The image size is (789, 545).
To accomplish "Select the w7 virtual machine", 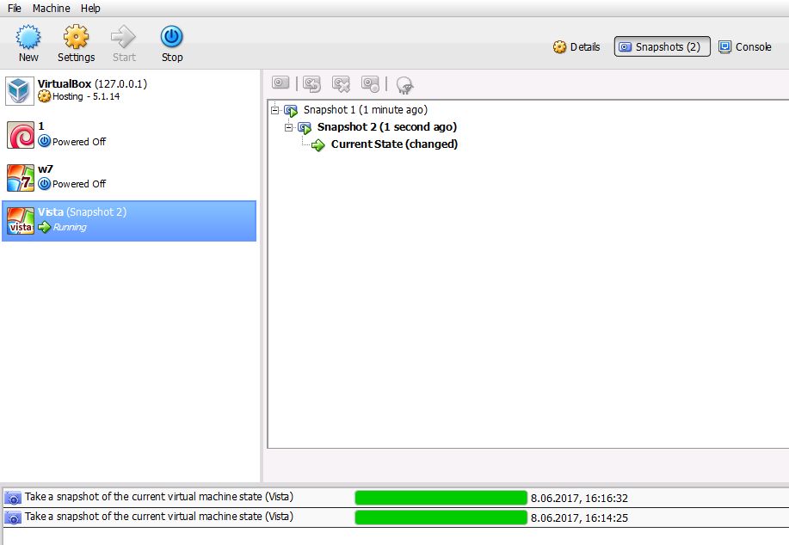I will [129, 177].
